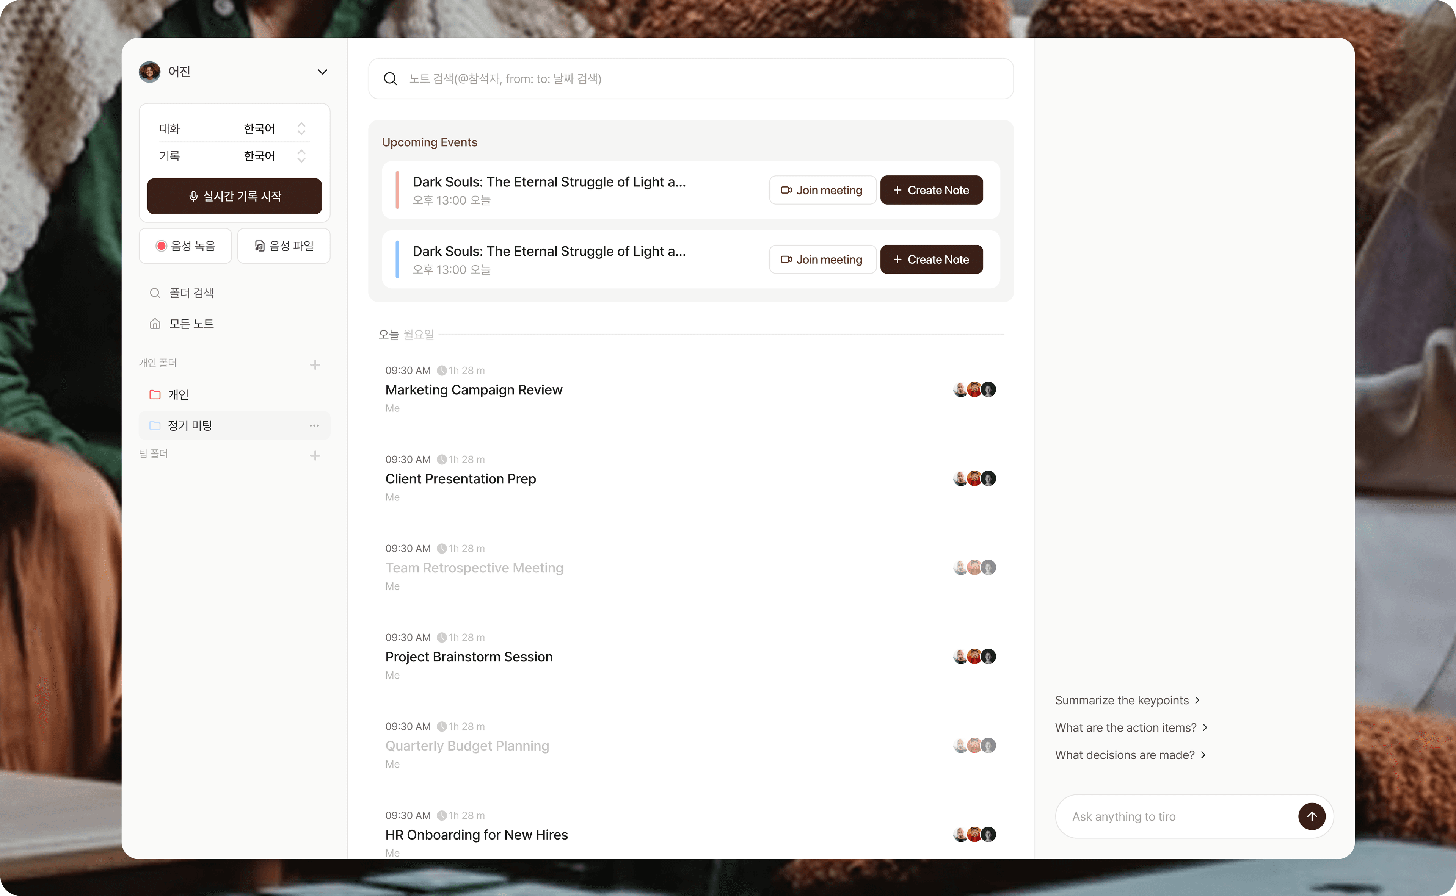Open the 기록 language selector
1456x896 pixels.
[x=301, y=156]
